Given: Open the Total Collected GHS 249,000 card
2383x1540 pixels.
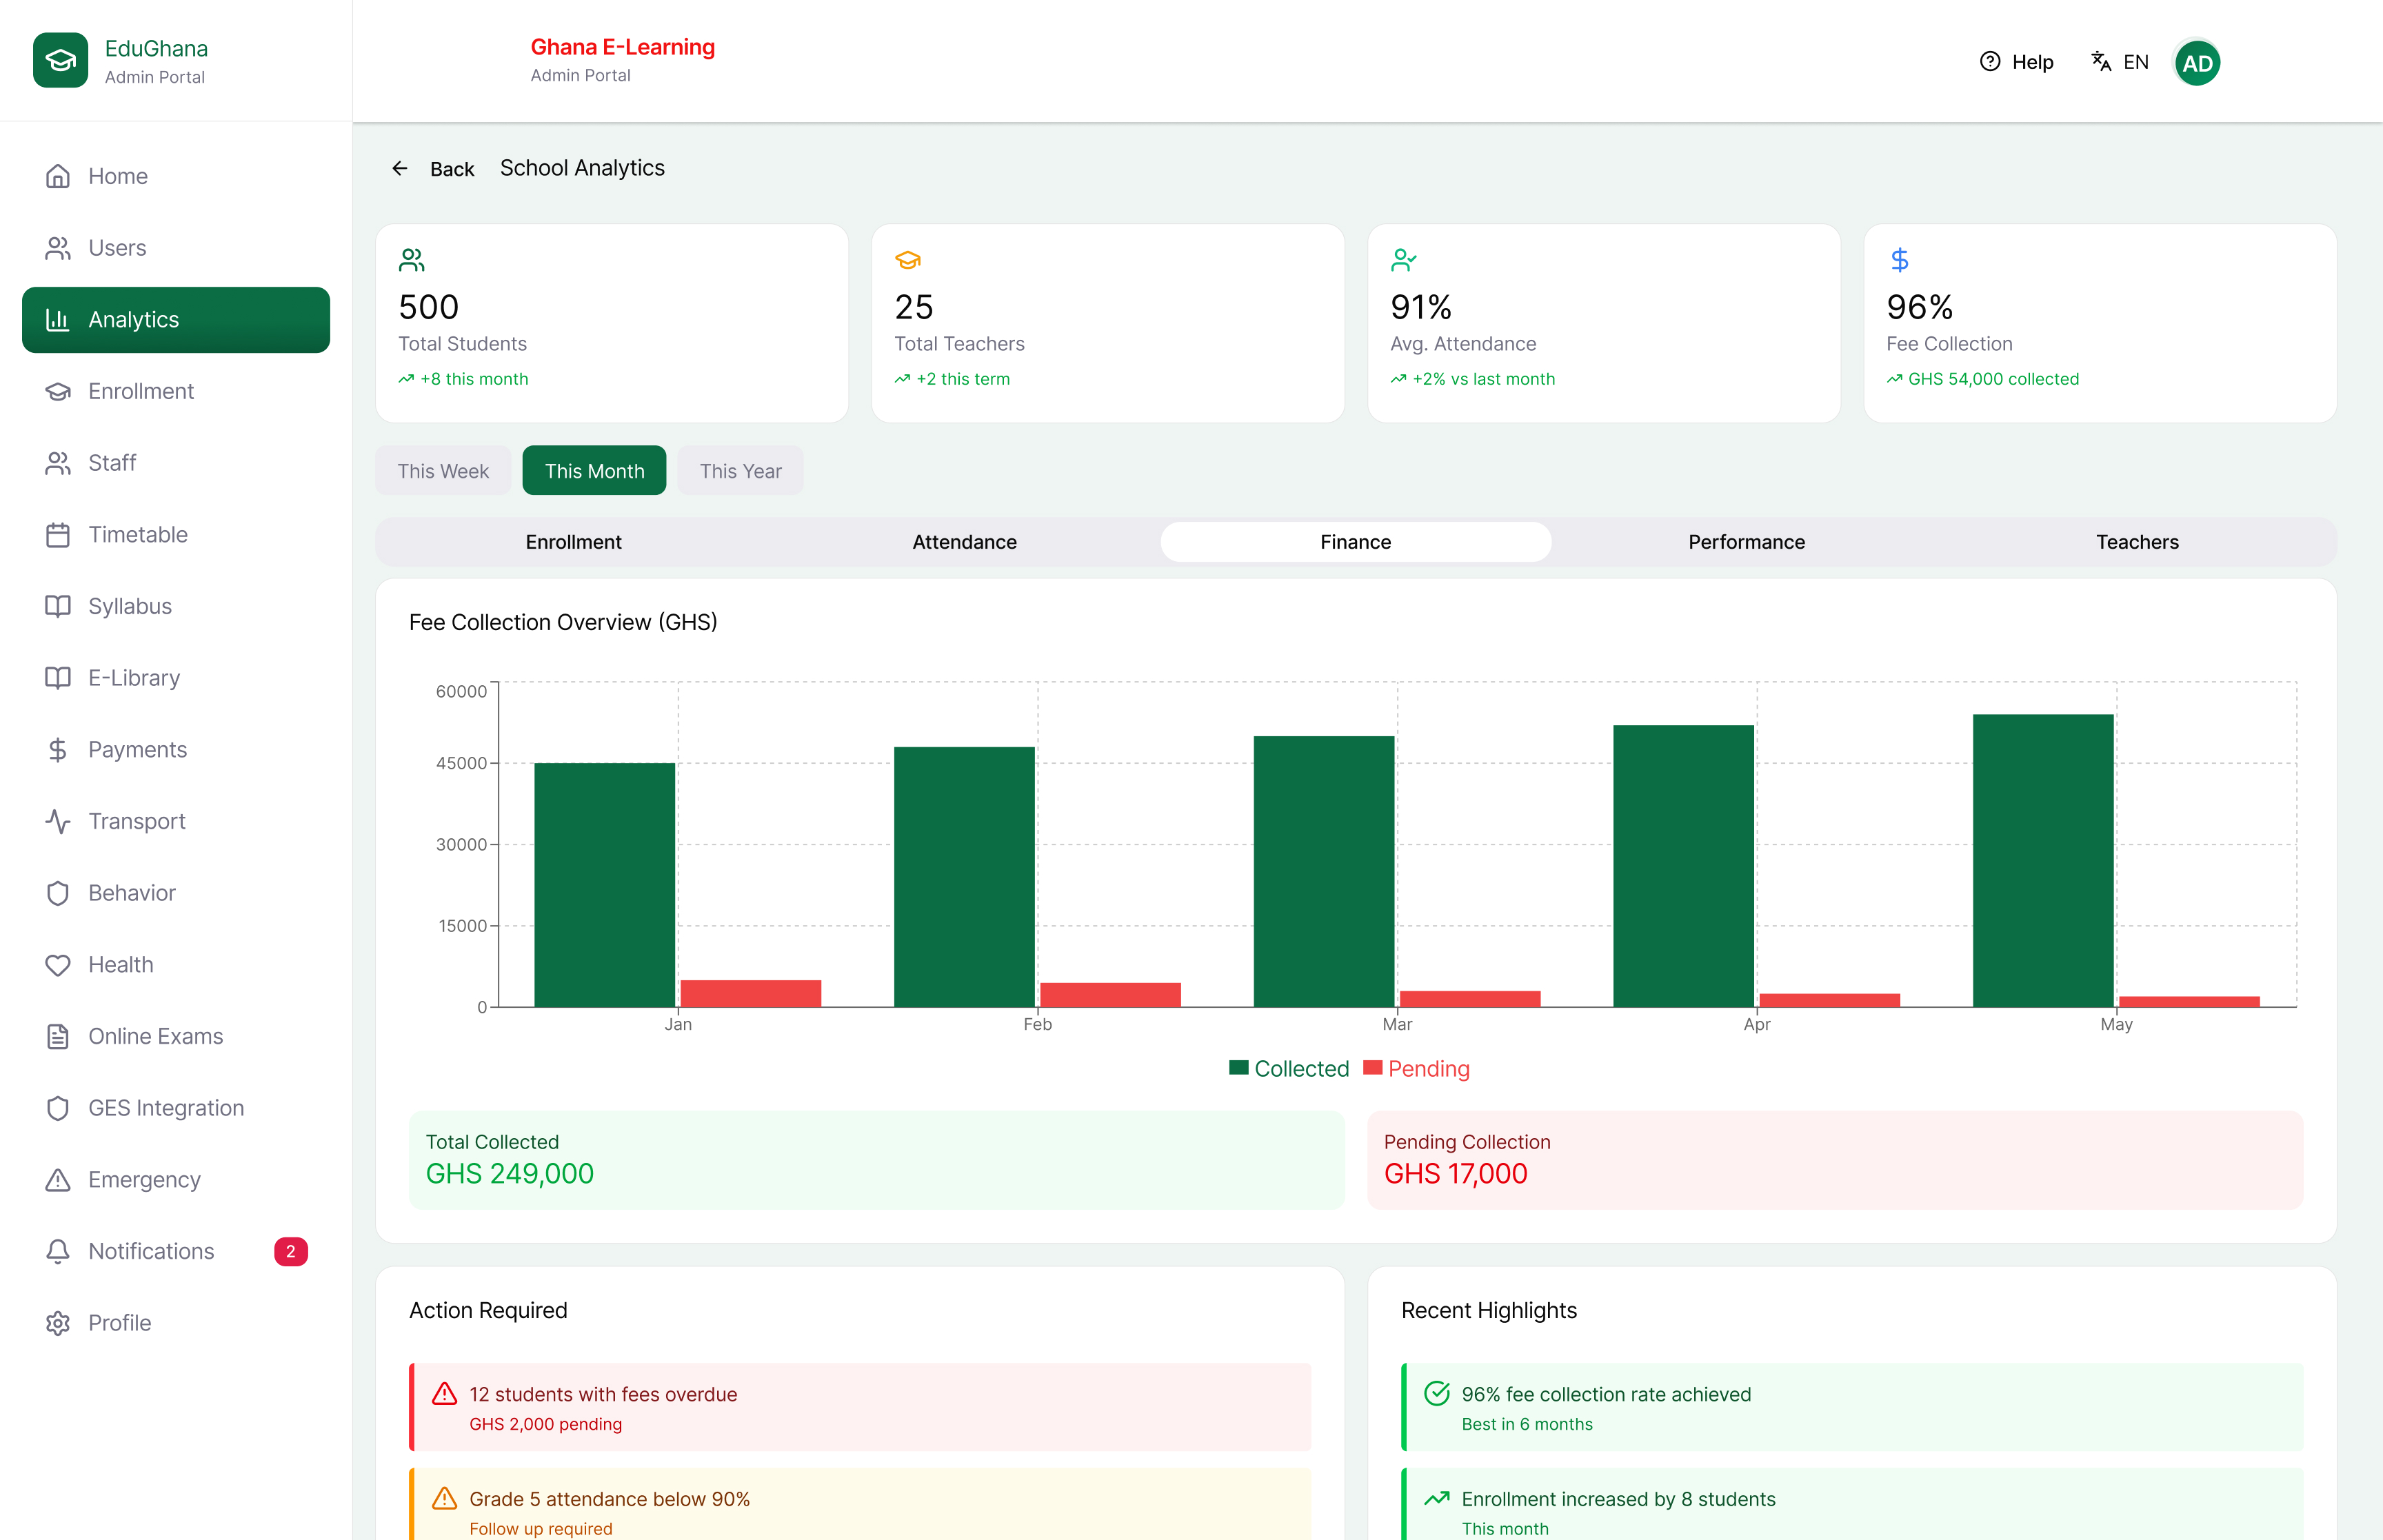Looking at the screenshot, I should pyautogui.click(x=877, y=1160).
